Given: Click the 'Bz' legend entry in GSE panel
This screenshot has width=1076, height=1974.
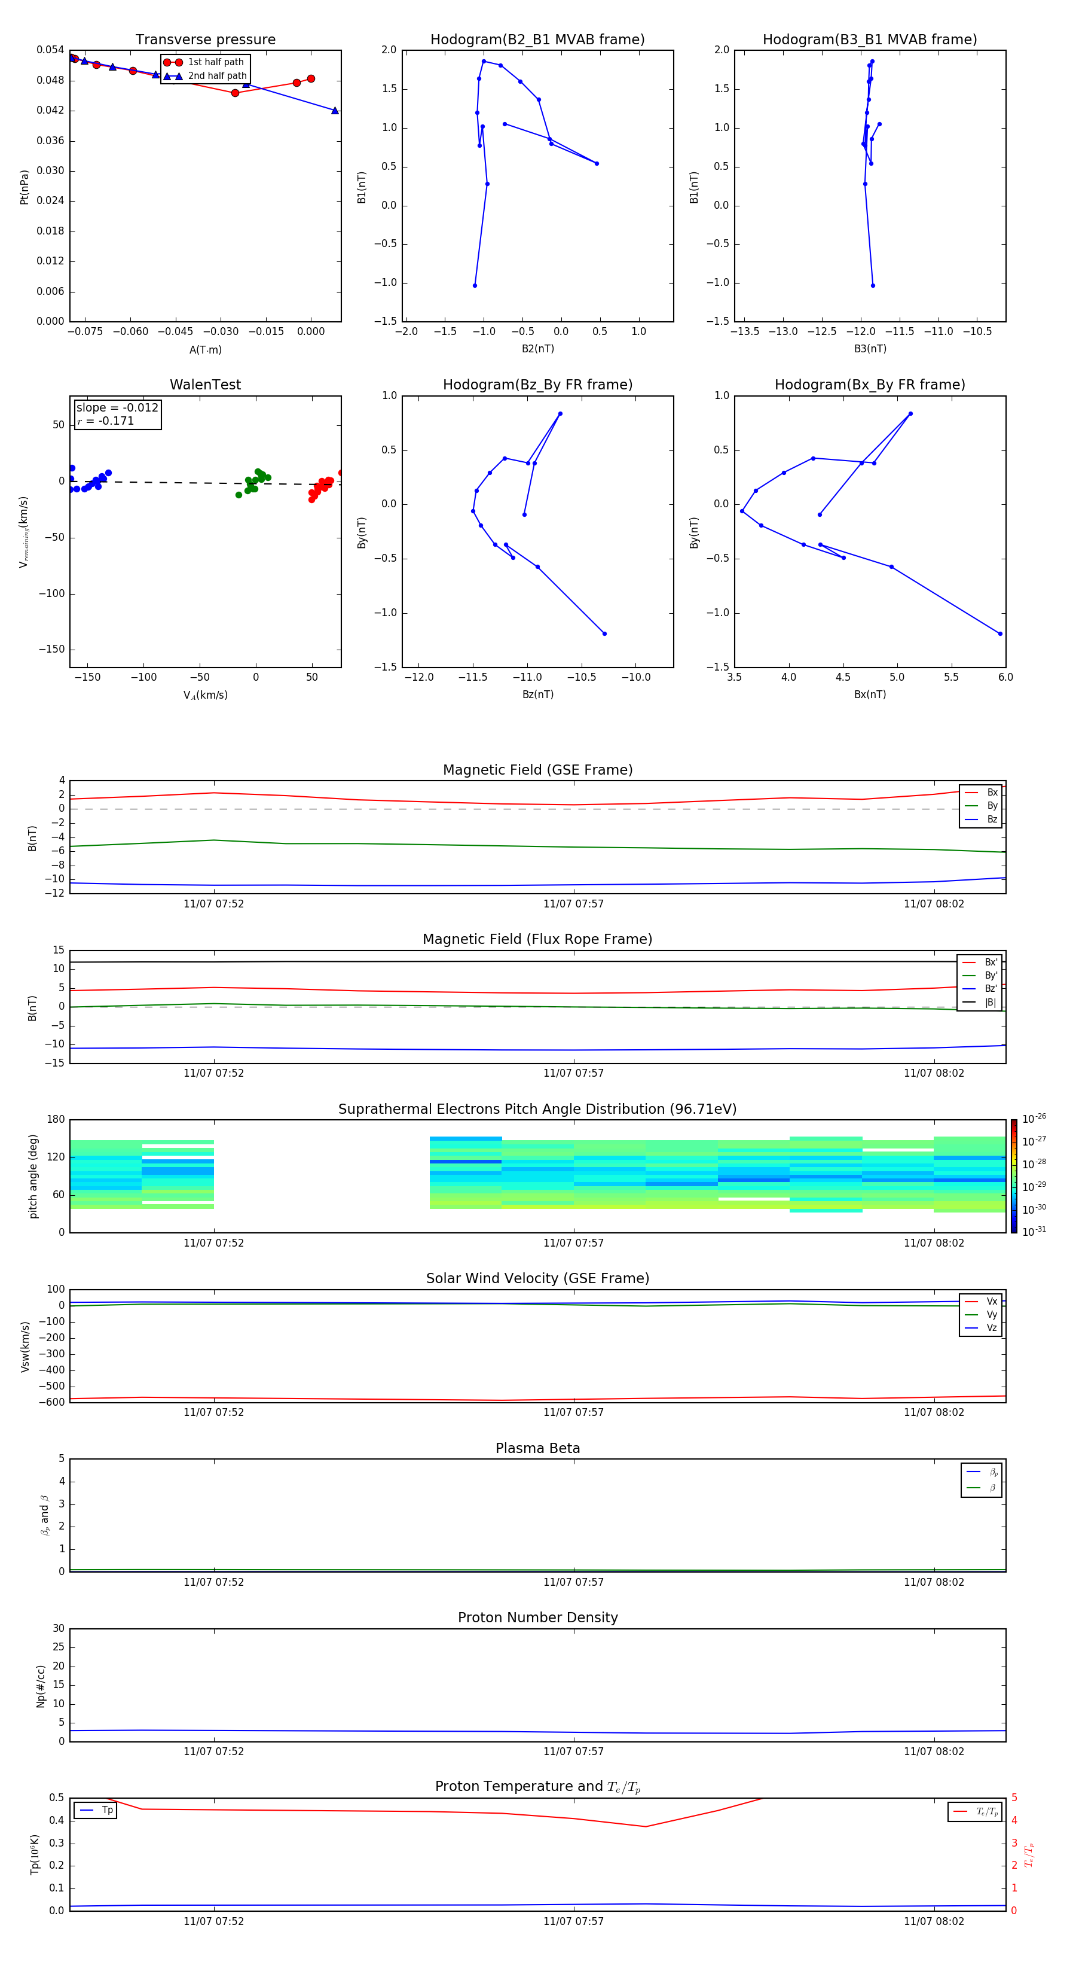Looking at the screenshot, I should [x=981, y=820].
